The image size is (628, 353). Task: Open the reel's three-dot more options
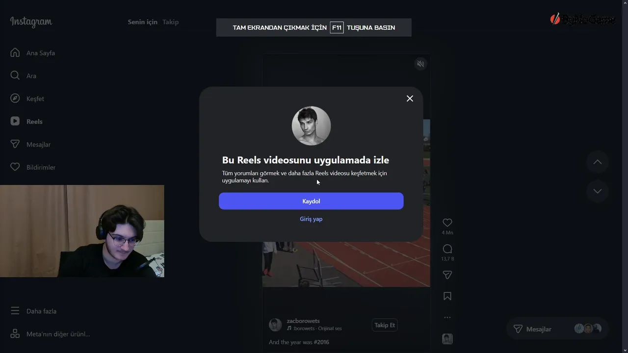coord(447,318)
